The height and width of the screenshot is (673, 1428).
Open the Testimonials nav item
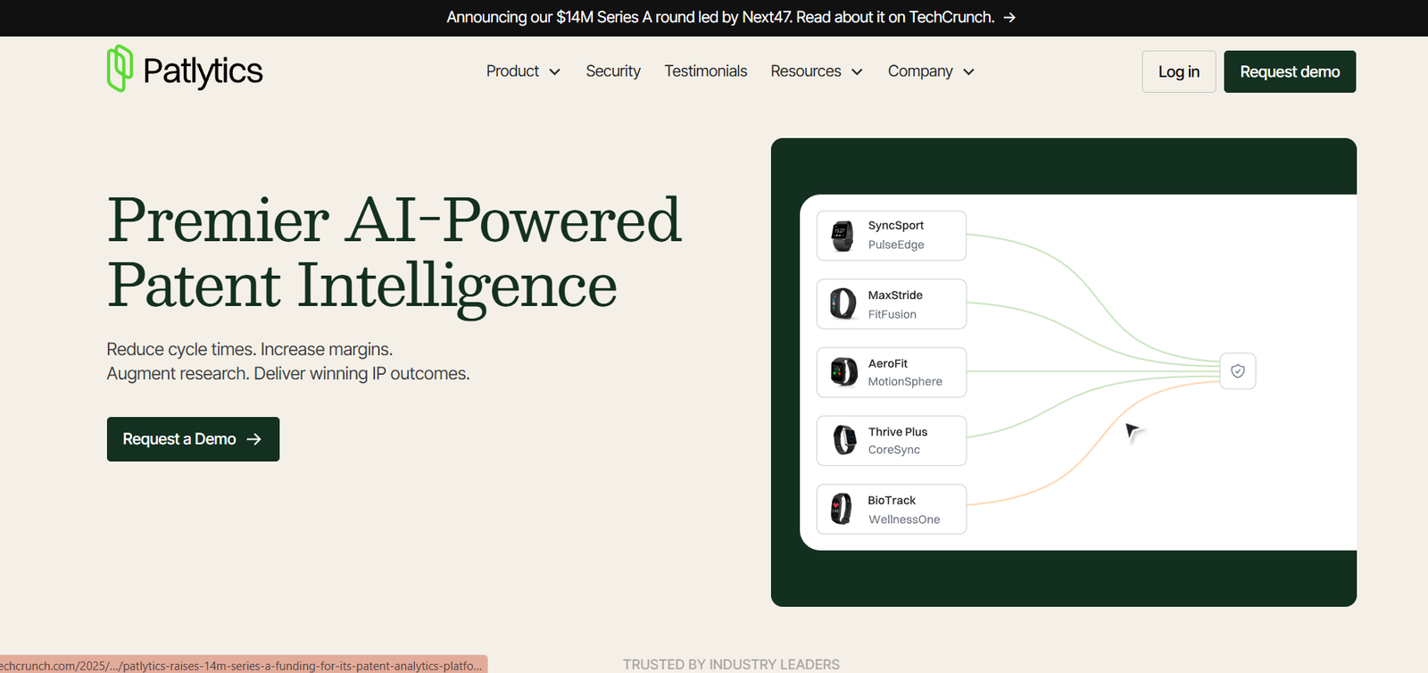point(705,71)
